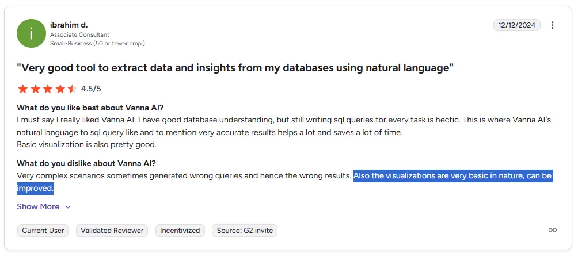Click the Source: G2 invite tag
The width and height of the screenshot is (578, 253).
pos(245,231)
